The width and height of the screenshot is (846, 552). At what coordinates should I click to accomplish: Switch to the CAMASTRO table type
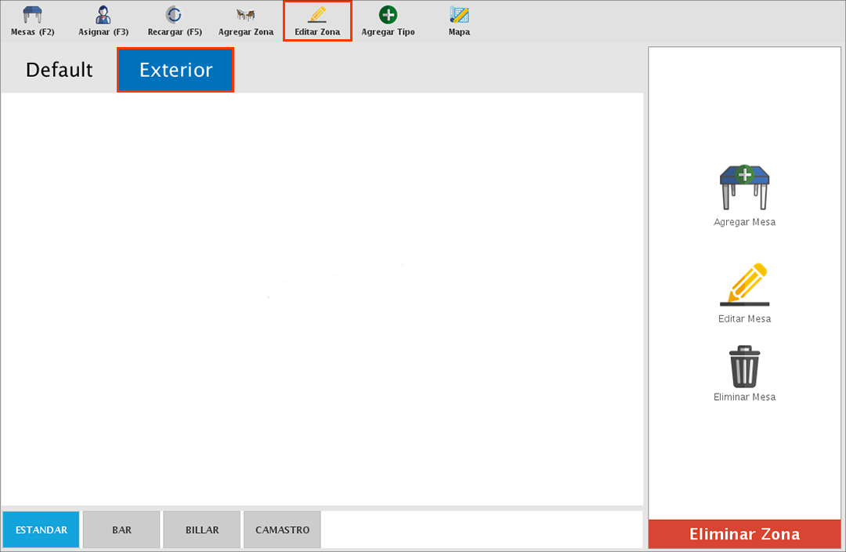coord(282,530)
